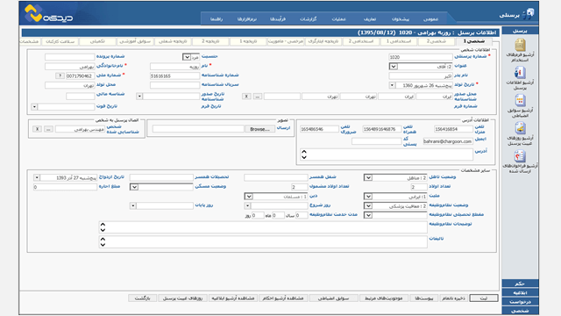Viewport: 561px width, 316px height.
Task: Click the ثبت button
Action: pos(484,298)
